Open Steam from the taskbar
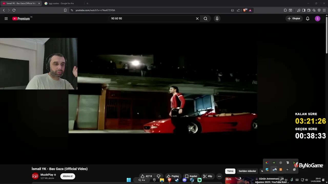The image size is (328, 184). [177, 180]
